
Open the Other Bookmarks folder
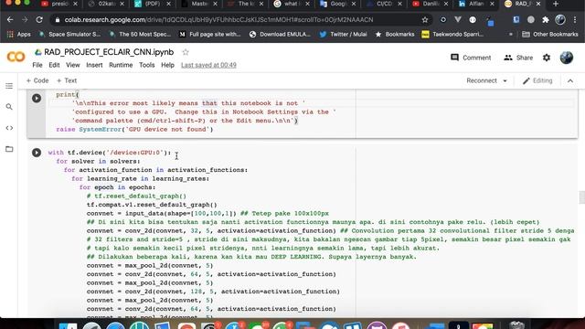click(x=550, y=35)
